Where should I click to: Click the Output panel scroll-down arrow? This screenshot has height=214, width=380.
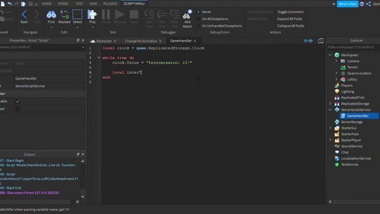point(83,197)
